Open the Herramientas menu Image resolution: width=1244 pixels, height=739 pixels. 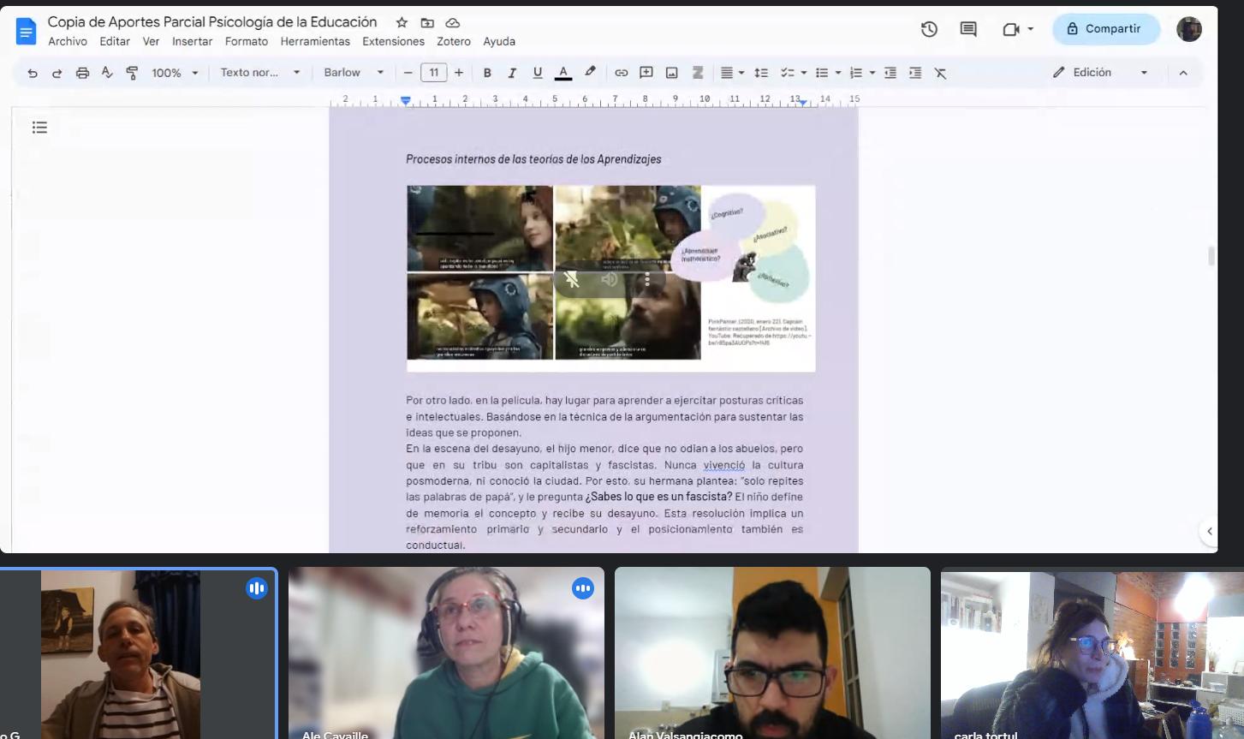click(x=315, y=41)
